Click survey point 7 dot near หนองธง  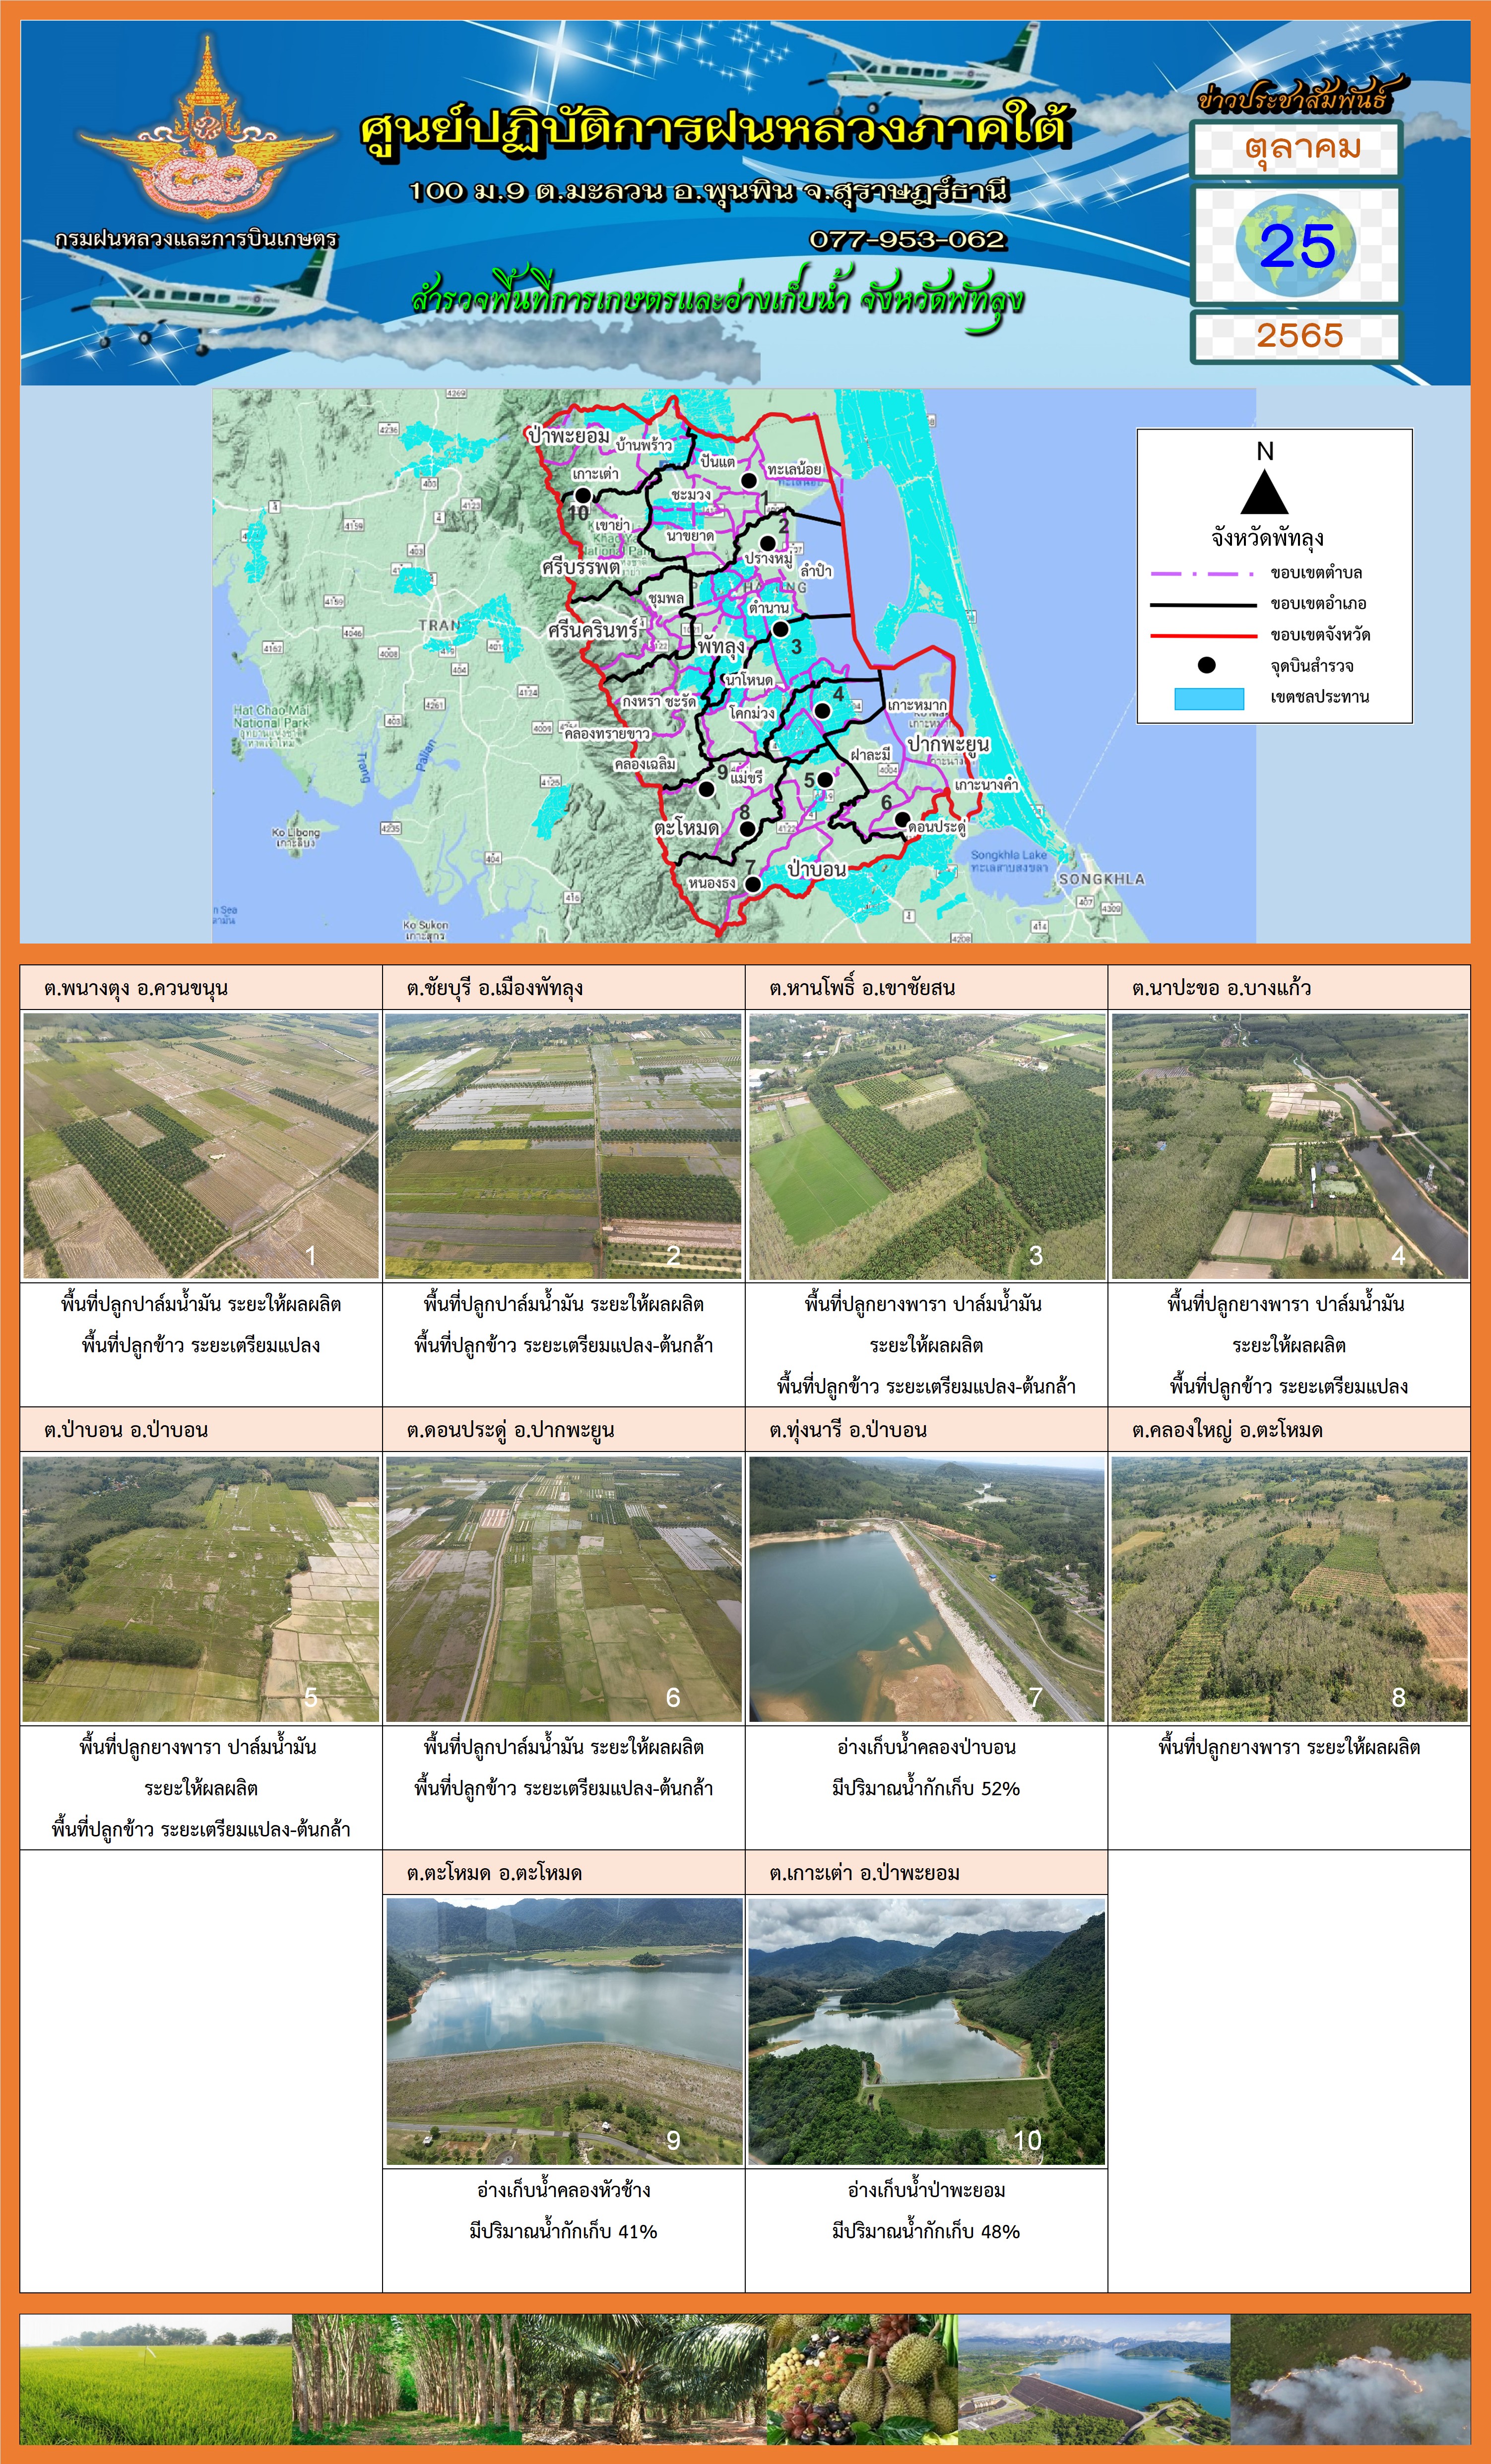(753, 884)
